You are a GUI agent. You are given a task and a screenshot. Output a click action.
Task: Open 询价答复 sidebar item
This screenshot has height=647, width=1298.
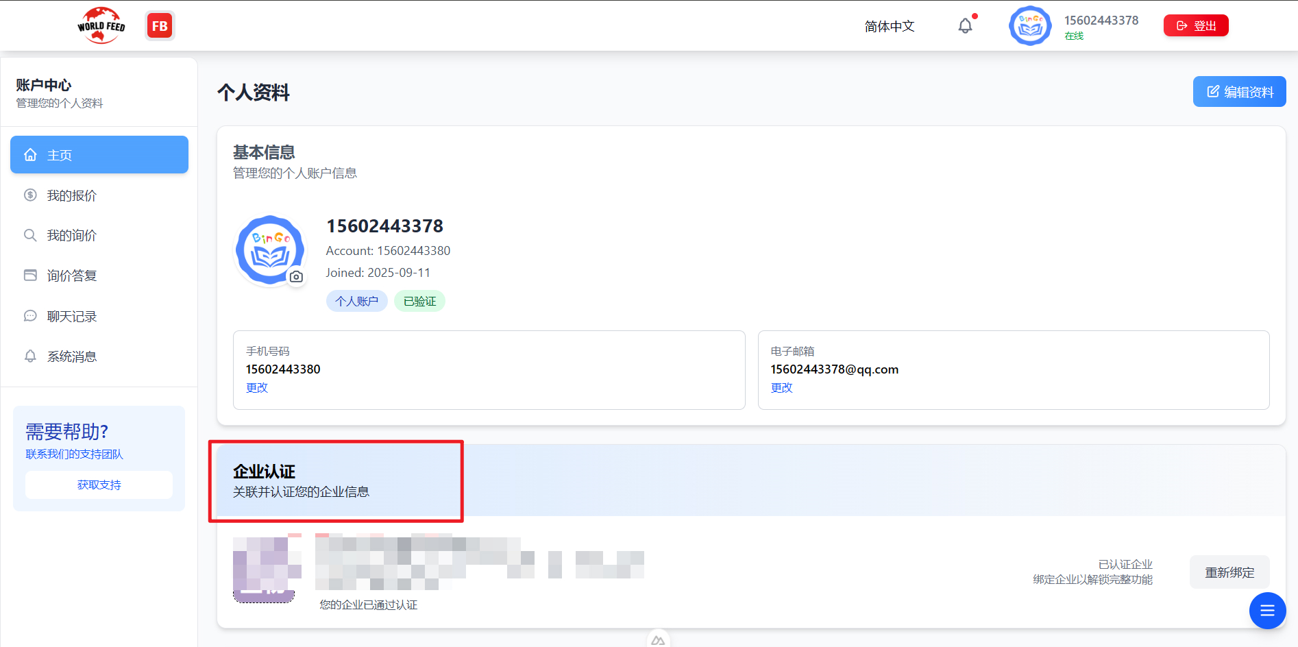[72, 276]
